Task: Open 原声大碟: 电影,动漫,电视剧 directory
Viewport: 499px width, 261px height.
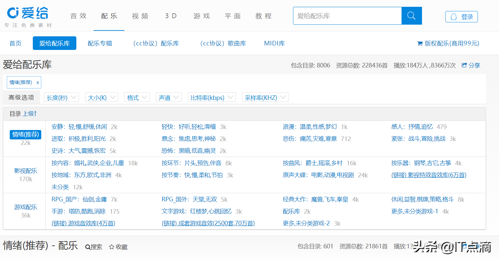Action: (x=318, y=175)
